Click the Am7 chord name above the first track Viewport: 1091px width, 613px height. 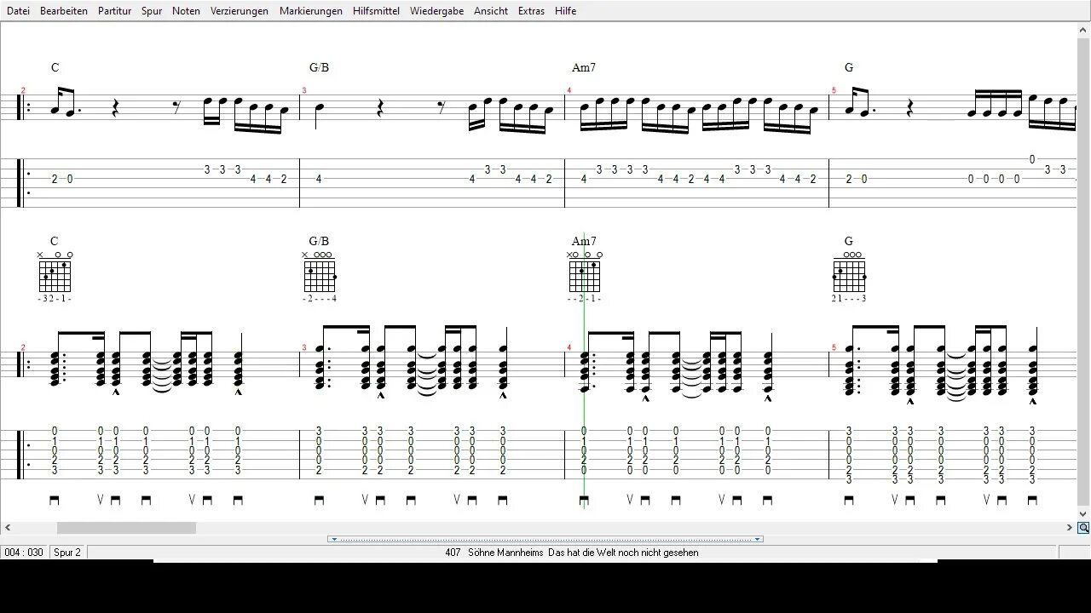584,67
